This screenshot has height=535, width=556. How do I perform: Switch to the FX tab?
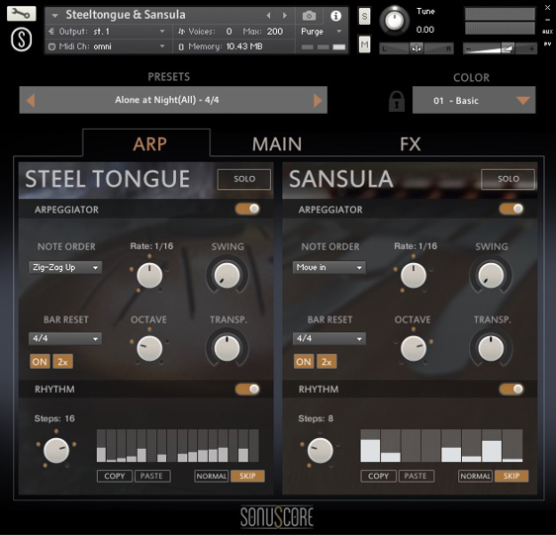pos(411,144)
